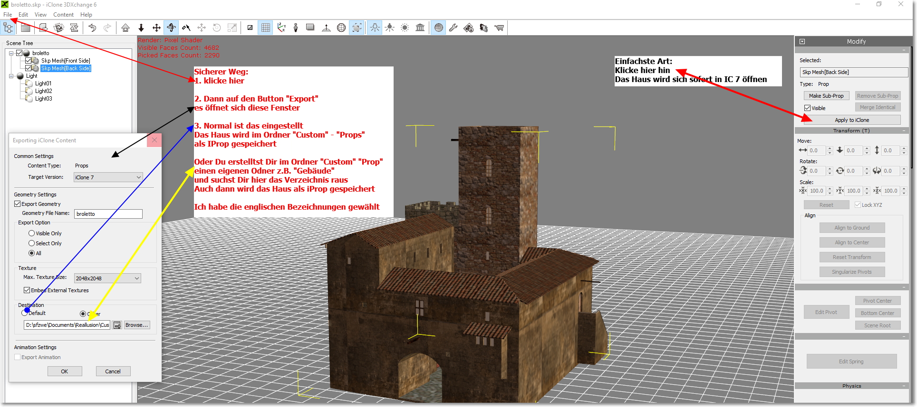This screenshot has height=407, width=917.
Task: Click the shopping cart icon
Action: (x=499, y=28)
